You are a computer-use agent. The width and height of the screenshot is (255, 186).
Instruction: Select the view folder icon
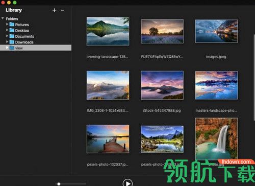coord(12,48)
